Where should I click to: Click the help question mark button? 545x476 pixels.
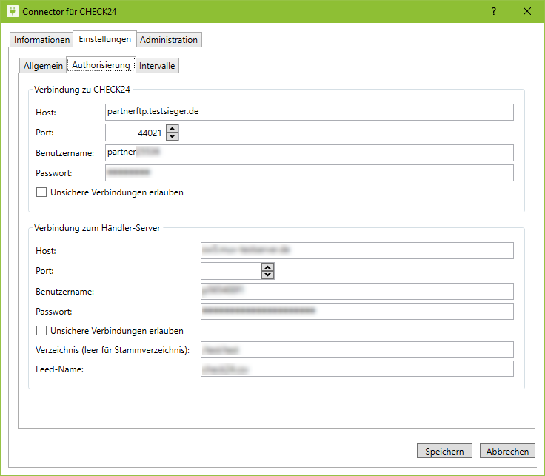tap(493, 12)
